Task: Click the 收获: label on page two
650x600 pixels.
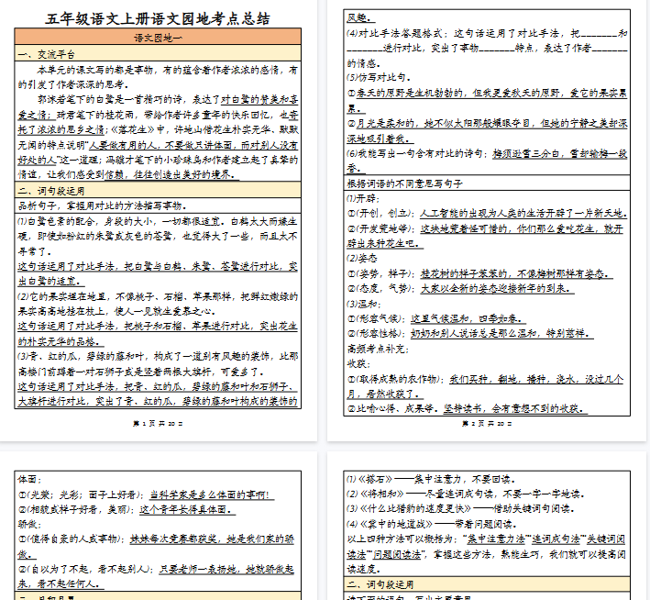Action: tap(359, 362)
